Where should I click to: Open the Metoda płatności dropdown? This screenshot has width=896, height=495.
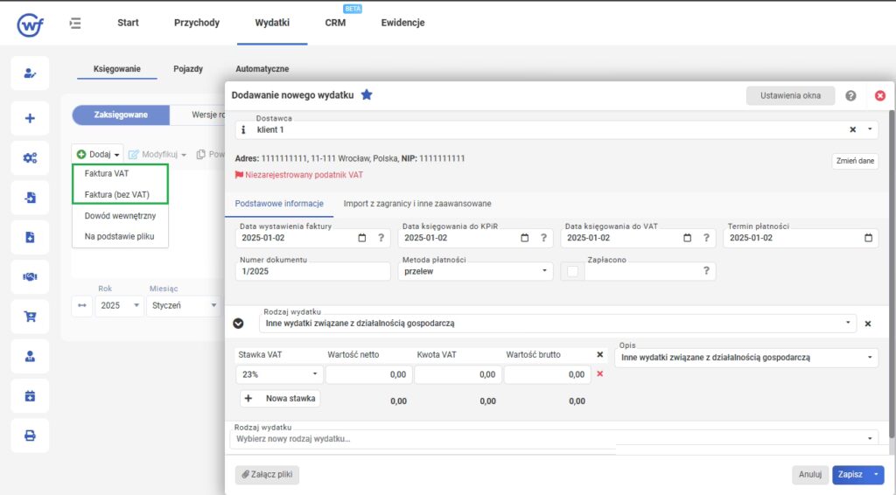[x=475, y=271]
